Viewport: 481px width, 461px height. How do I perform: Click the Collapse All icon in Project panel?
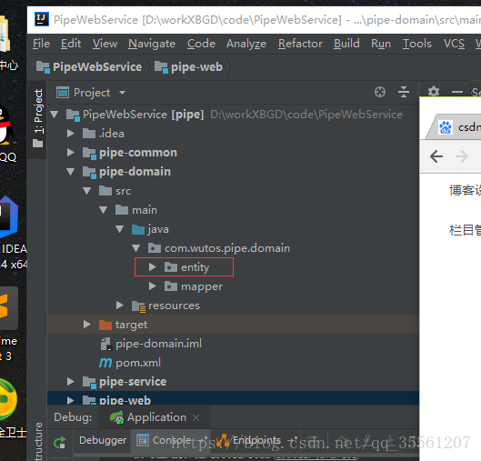click(404, 92)
